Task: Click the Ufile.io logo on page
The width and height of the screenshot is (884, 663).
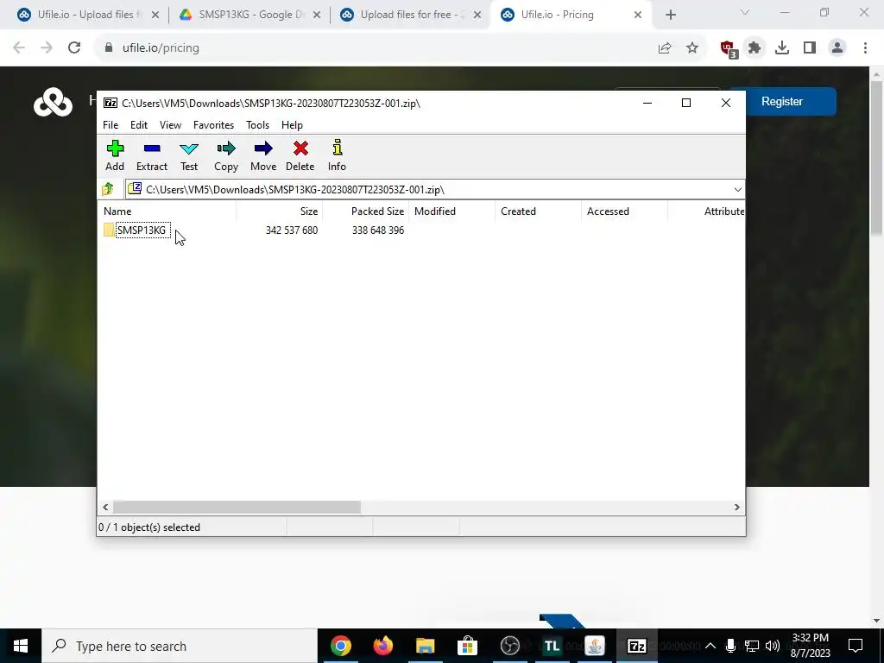Action: point(53,102)
